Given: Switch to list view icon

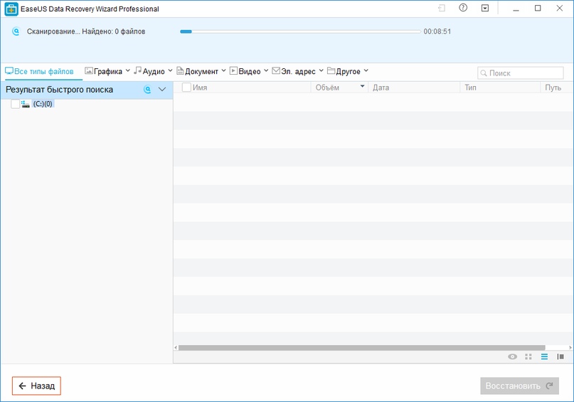Looking at the screenshot, I should pyautogui.click(x=544, y=356).
